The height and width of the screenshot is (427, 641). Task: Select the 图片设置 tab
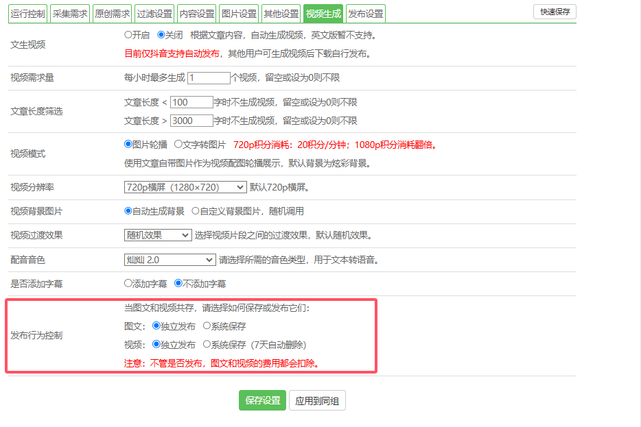pyautogui.click(x=239, y=14)
